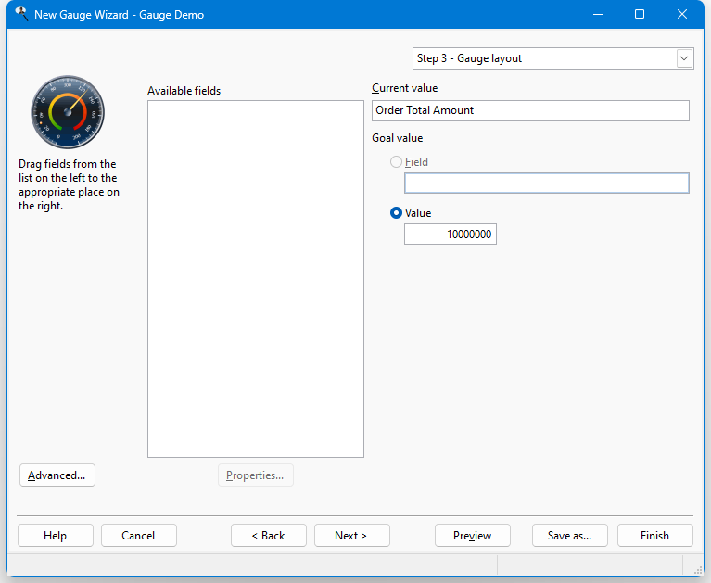Proceed with the Next > button
The image size is (711, 583).
click(x=351, y=536)
